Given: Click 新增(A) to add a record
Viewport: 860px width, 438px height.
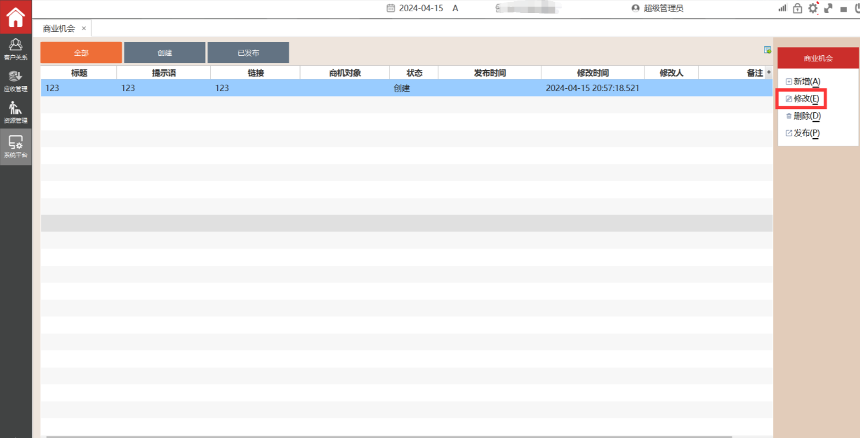Looking at the screenshot, I should (803, 82).
